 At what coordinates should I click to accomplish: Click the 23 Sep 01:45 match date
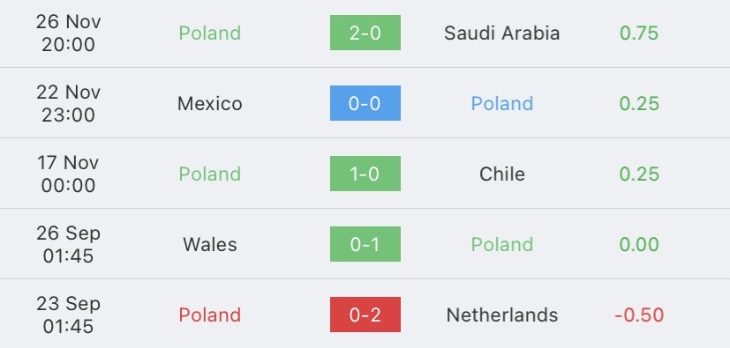[x=69, y=315]
